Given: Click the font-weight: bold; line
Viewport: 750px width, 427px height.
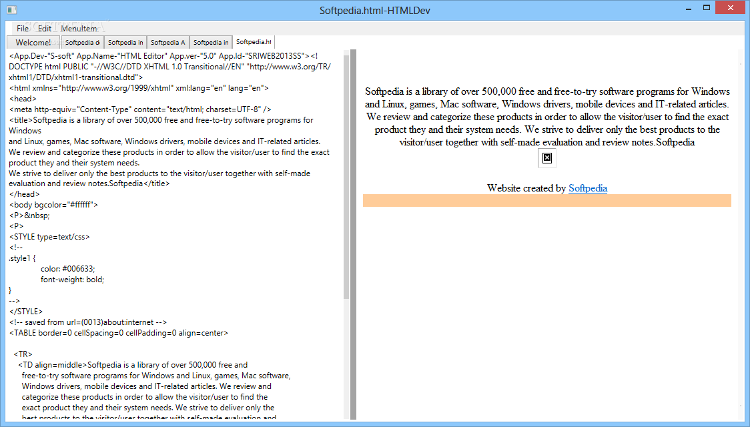Looking at the screenshot, I should point(72,280).
